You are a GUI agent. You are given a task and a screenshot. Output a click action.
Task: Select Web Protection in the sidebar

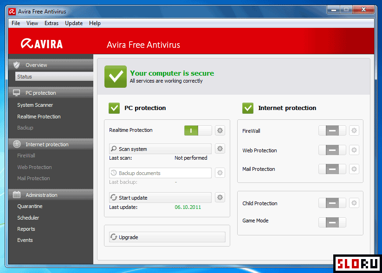click(34, 167)
